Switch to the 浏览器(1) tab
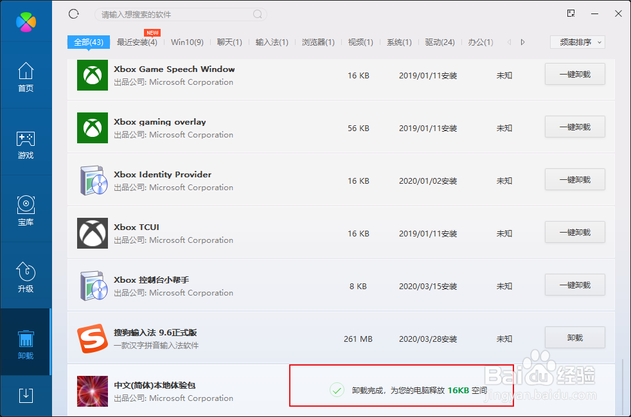Viewport: 631px width, 417px height. point(318,42)
